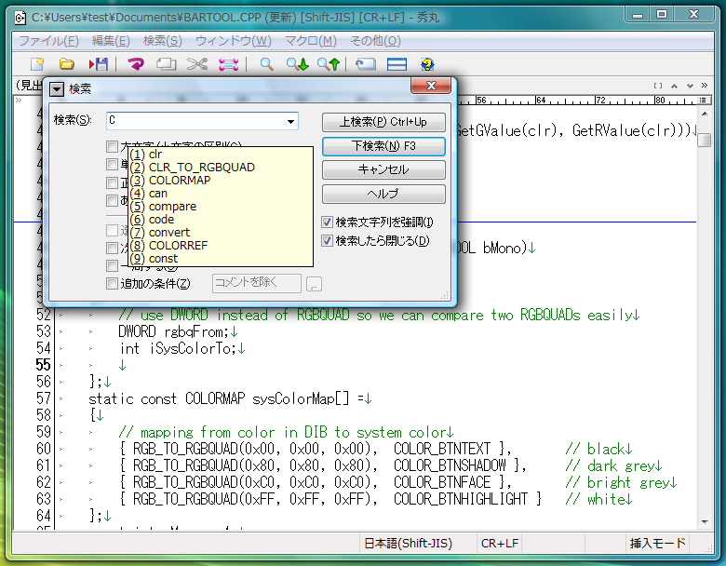Click the scissors cut icon

point(197,64)
